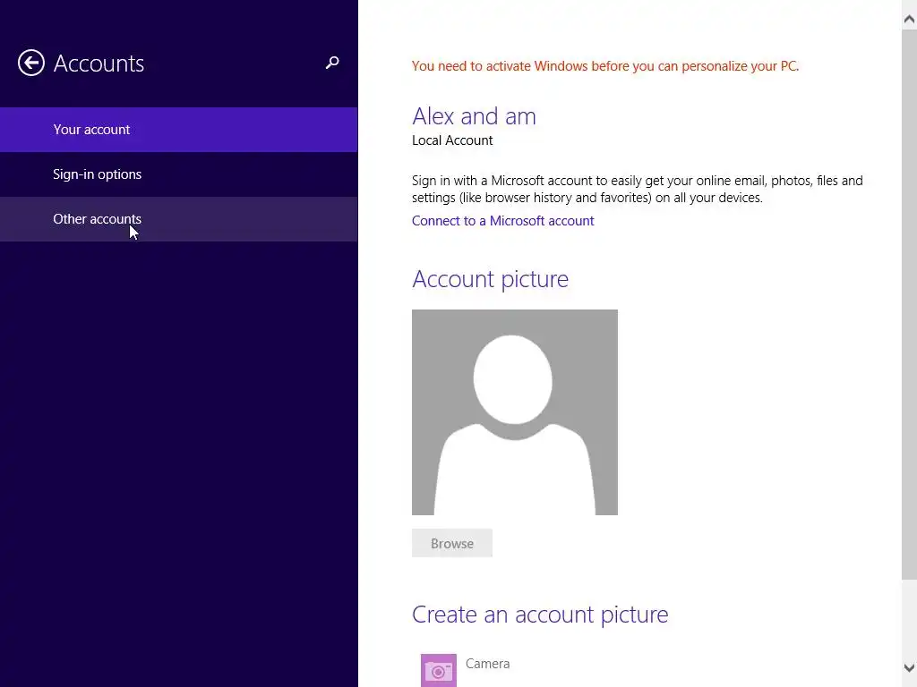Click the scrollbar up arrow

click(909, 20)
